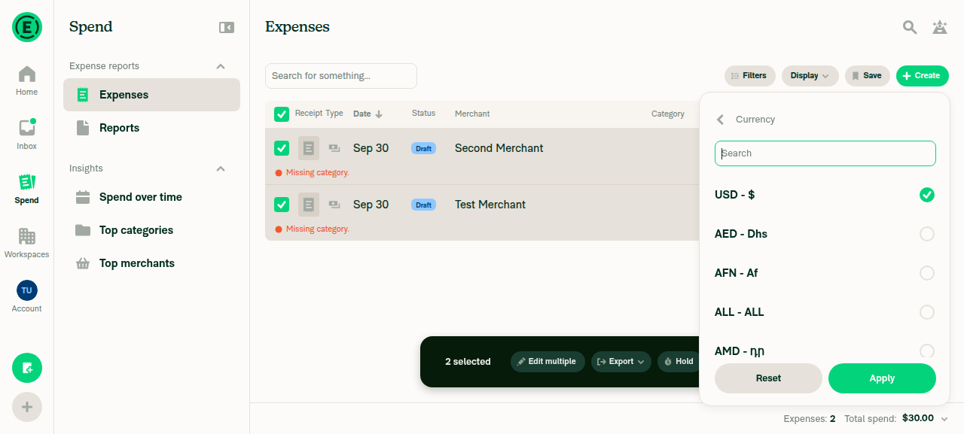
Task: Click Draft status badge for Second Merchant
Action: [424, 148]
